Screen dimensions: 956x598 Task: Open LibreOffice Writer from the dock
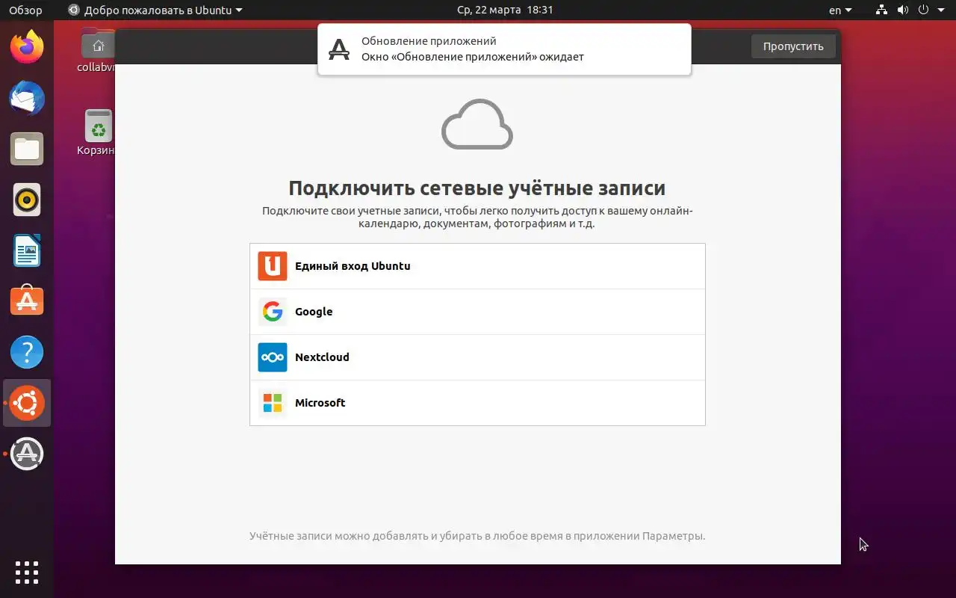click(x=27, y=250)
